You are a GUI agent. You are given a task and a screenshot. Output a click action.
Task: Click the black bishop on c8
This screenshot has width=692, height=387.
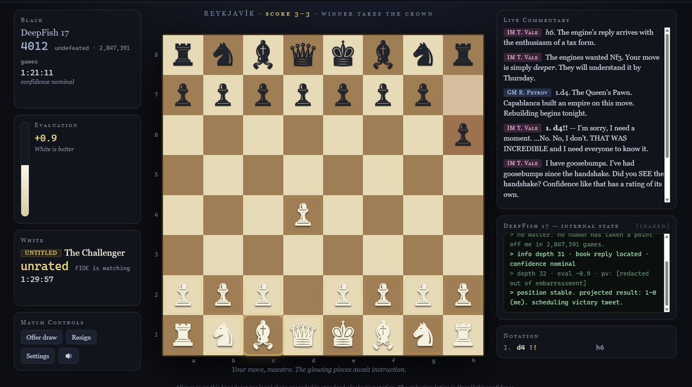[262, 55]
